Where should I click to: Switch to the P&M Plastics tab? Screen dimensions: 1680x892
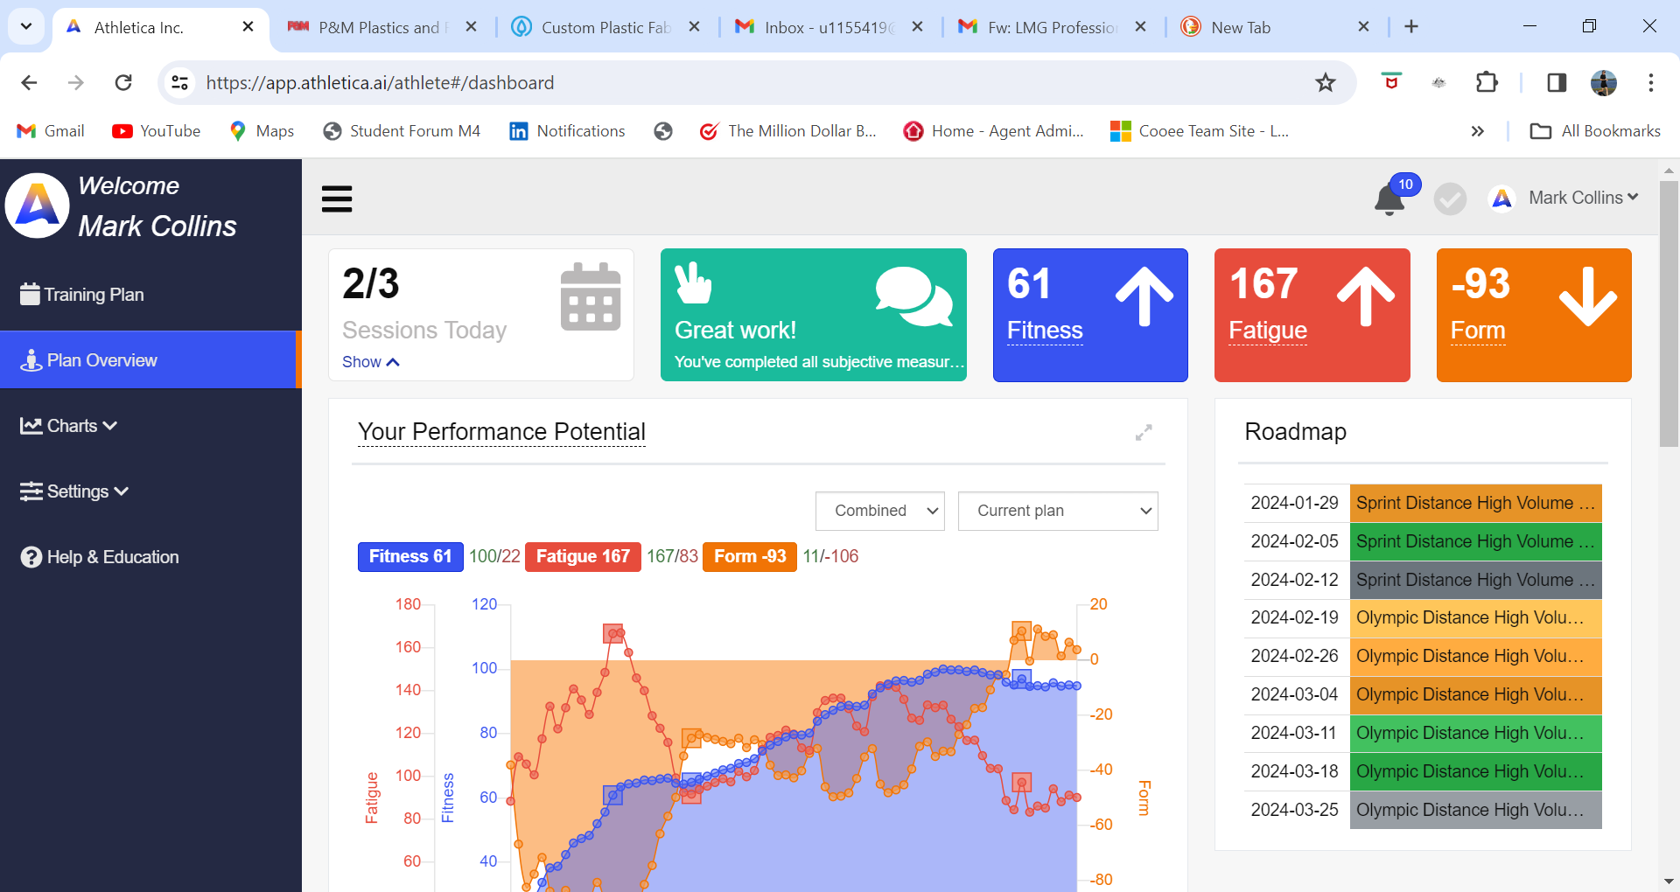pos(382,27)
